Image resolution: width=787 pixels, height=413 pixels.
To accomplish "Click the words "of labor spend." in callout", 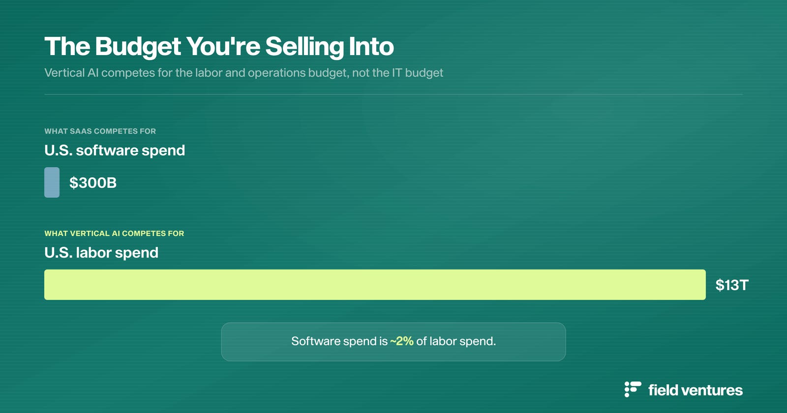I will click(456, 341).
